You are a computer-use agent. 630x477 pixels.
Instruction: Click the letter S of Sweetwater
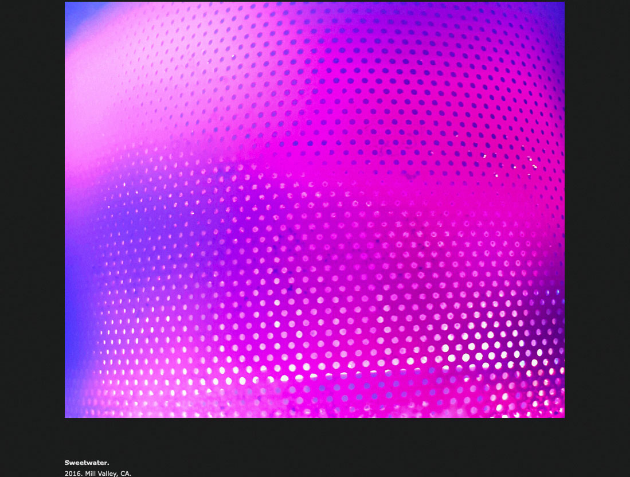(67, 463)
